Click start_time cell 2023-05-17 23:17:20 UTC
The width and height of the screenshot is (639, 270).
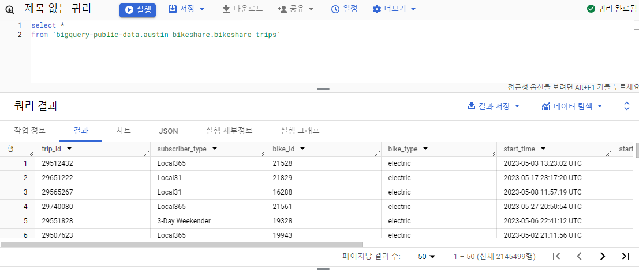(x=543, y=178)
